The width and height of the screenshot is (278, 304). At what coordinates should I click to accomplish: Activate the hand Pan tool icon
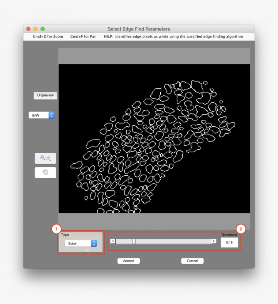[x=45, y=172]
